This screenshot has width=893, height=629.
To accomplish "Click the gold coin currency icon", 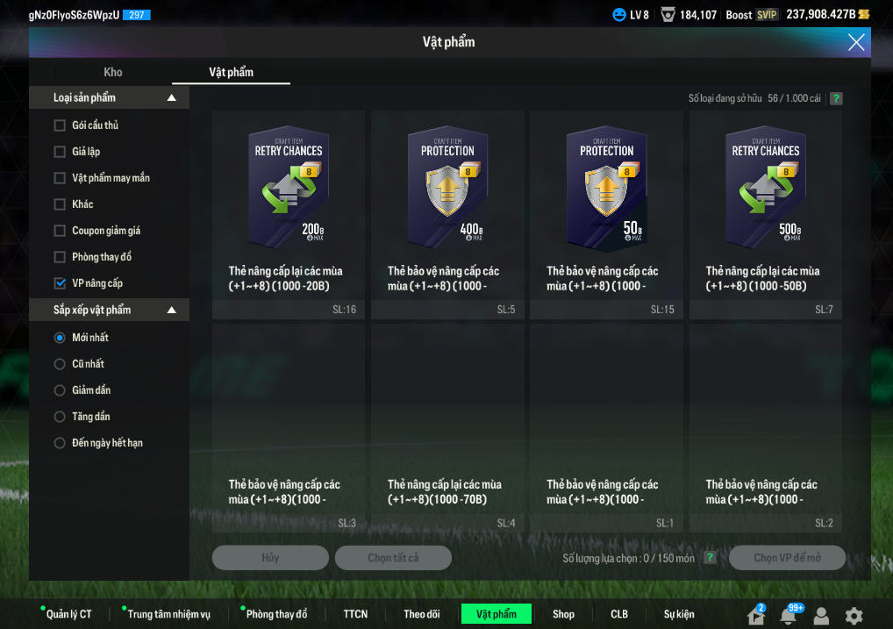I will (864, 15).
